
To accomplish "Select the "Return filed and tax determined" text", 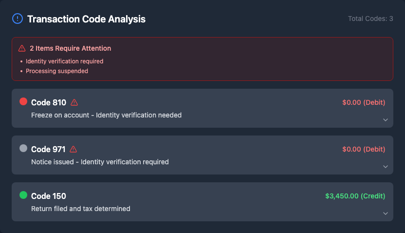I will click(x=80, y=209).
